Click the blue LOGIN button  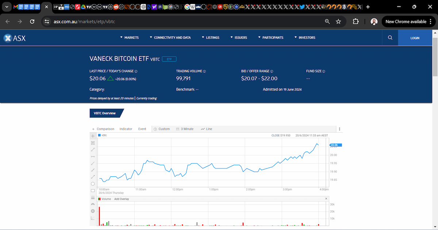415,38
